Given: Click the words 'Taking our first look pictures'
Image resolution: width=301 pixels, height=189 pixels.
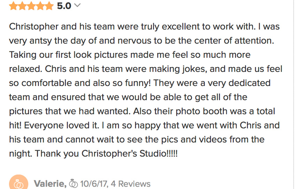Looking at the screenshot, I should [x=68, y=55].
